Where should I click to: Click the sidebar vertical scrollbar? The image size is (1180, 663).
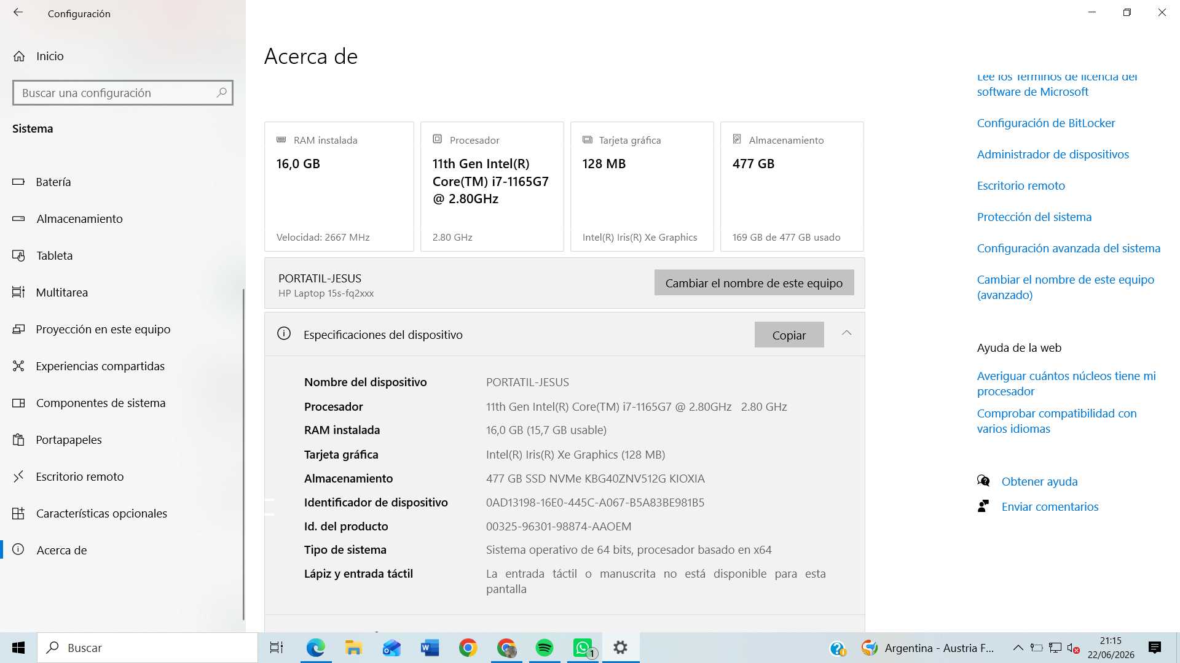point(243,454)
